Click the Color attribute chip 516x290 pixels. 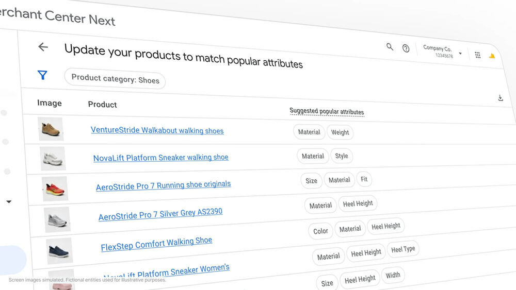pyautogui.click(x=320, y=231)
